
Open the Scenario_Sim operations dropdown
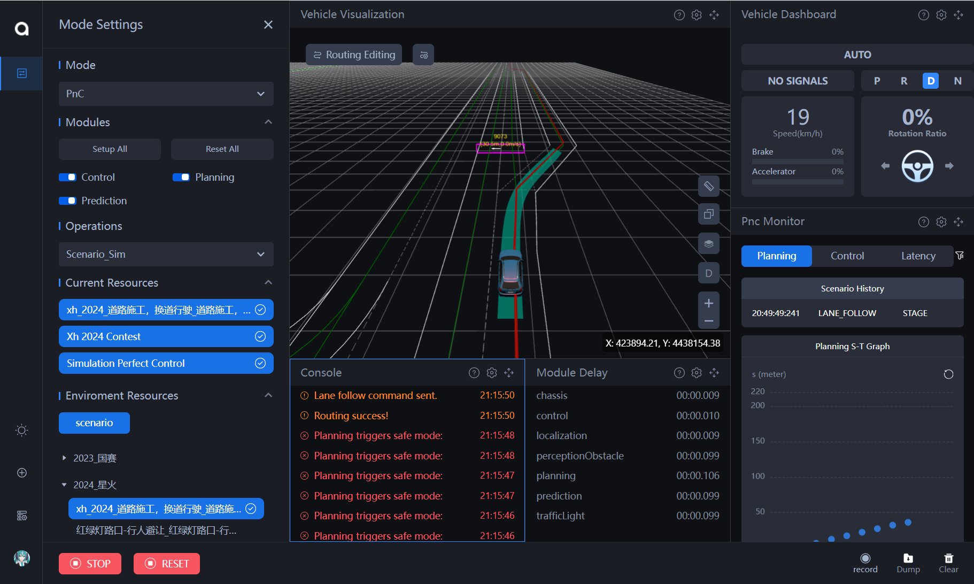click(x=166, y=255)
